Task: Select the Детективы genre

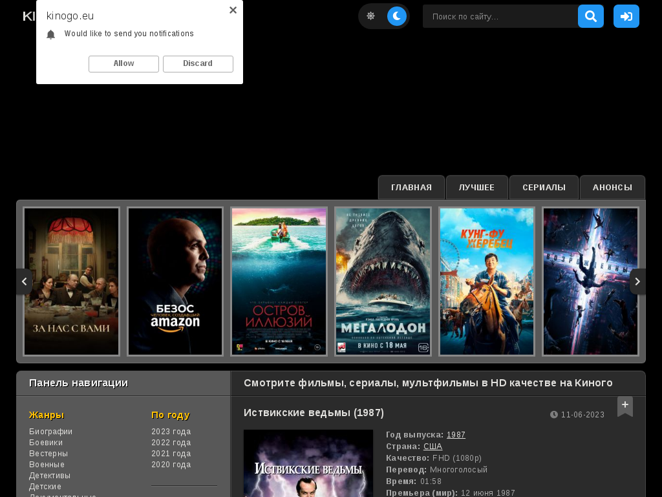Action: click(x=49, y=476)
